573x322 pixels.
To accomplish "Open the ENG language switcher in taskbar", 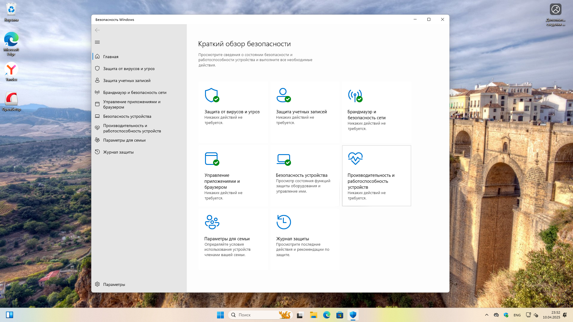I will [517, 315].
